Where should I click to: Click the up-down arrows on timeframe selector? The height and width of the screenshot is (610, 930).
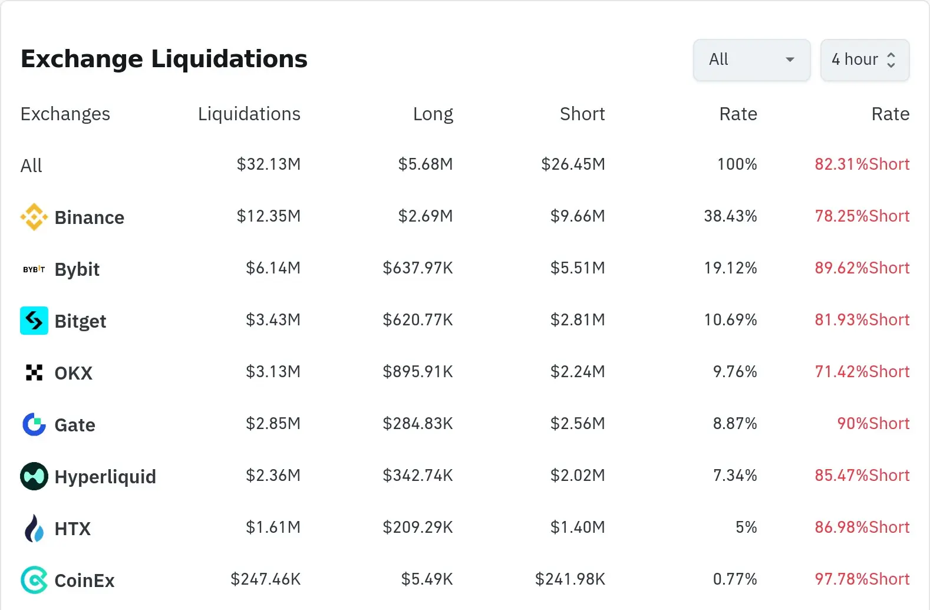coord(891,60)
